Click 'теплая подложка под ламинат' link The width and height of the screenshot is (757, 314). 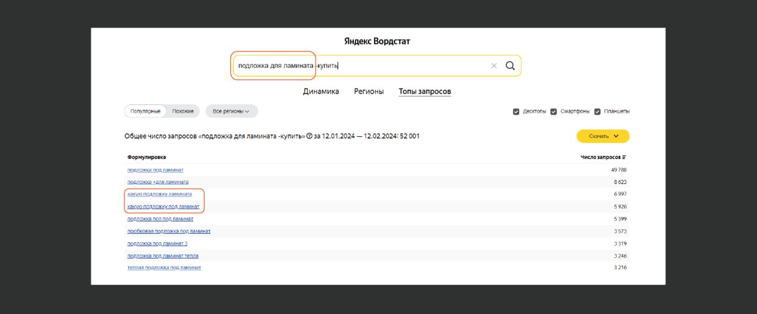point(164,268)
